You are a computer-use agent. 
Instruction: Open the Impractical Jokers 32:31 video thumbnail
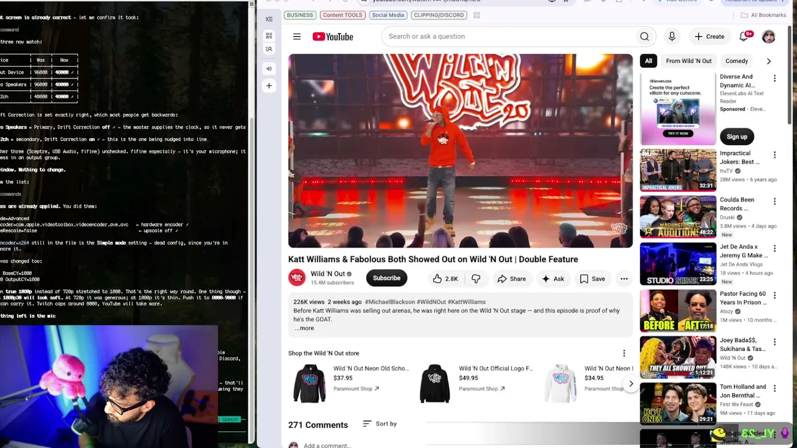pos(678,170)
